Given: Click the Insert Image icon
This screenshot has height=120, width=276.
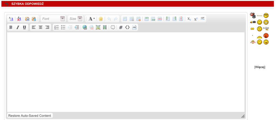Looking at the screenshot, I should pos(98,27).
